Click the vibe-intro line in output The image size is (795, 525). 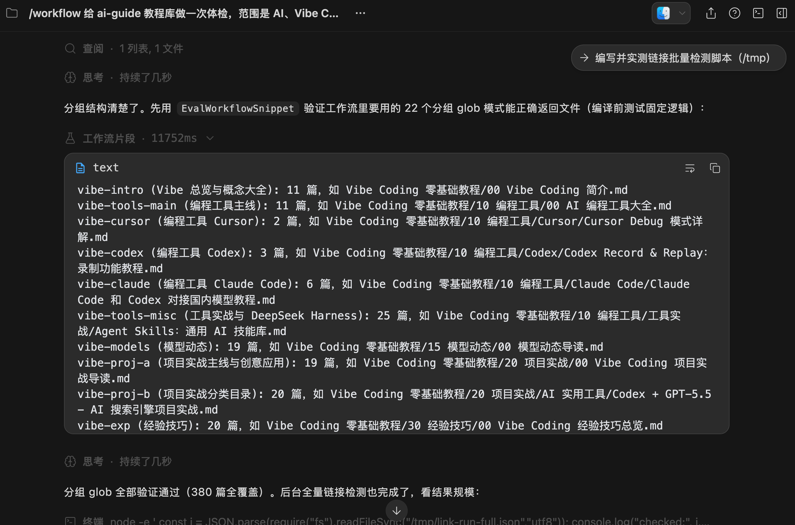(352, 190)
